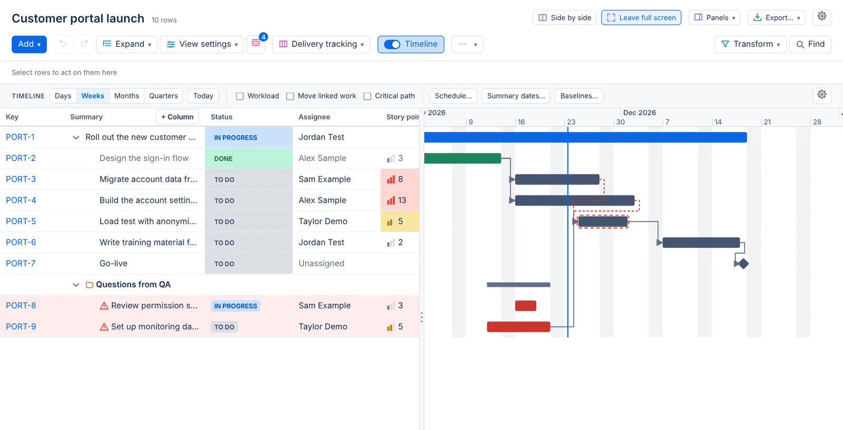Open View settings dropdown

(202, 44)
